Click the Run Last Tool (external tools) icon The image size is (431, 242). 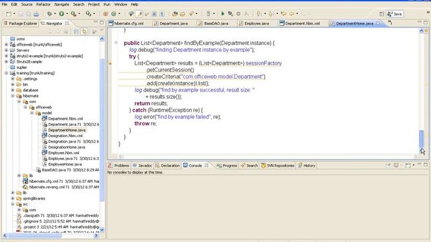coord(73,13)
